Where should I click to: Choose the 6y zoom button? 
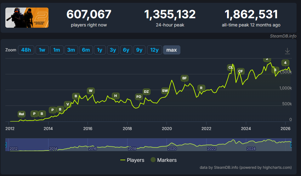[126, 50]
